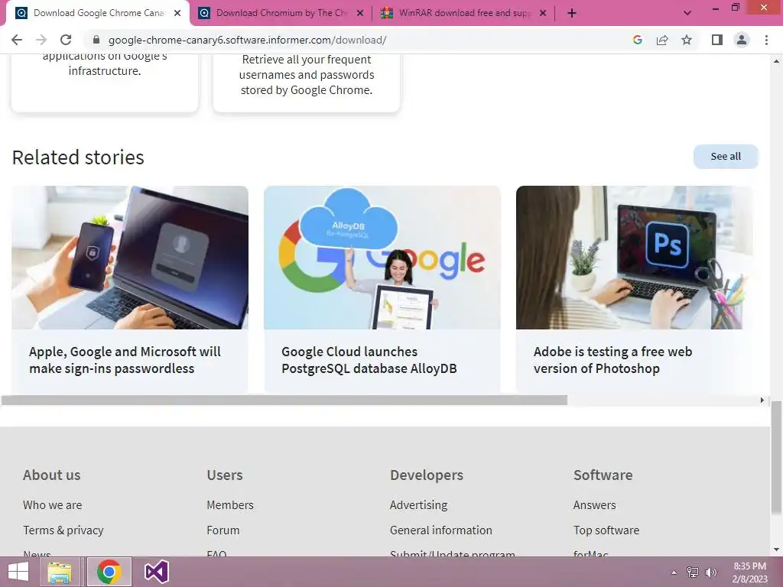Open the General information link
The image size is (783, 587).
click(441, 530)
